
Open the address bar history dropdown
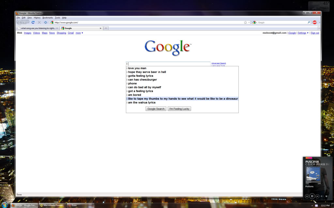click(x=249, y=22)
